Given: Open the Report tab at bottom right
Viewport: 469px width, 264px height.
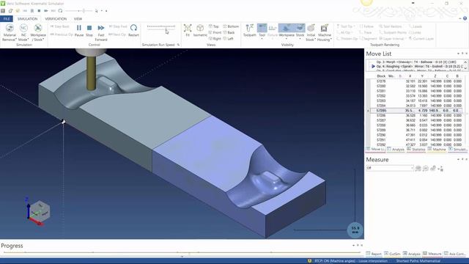Looking at the screenshot, I should [x=374, y=254].
